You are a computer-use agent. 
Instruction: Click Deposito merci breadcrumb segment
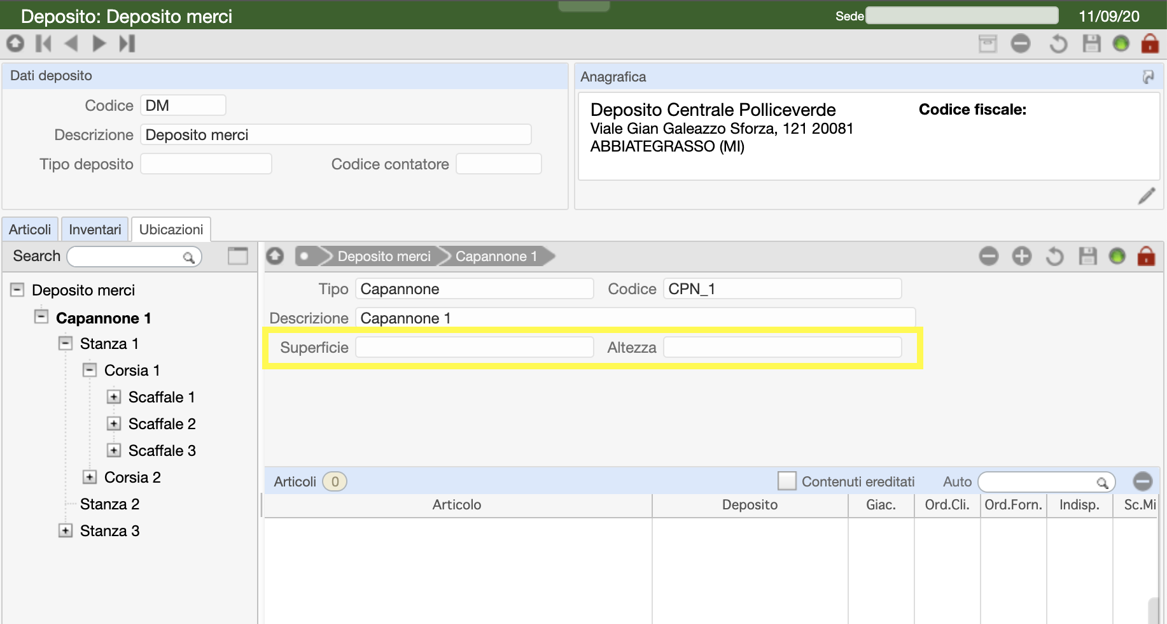click(x=384, y=256)
